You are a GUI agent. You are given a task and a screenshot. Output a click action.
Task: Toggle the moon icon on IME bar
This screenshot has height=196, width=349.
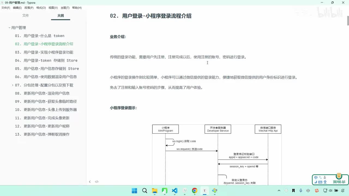pyautogui.click(x=316, y=182)
